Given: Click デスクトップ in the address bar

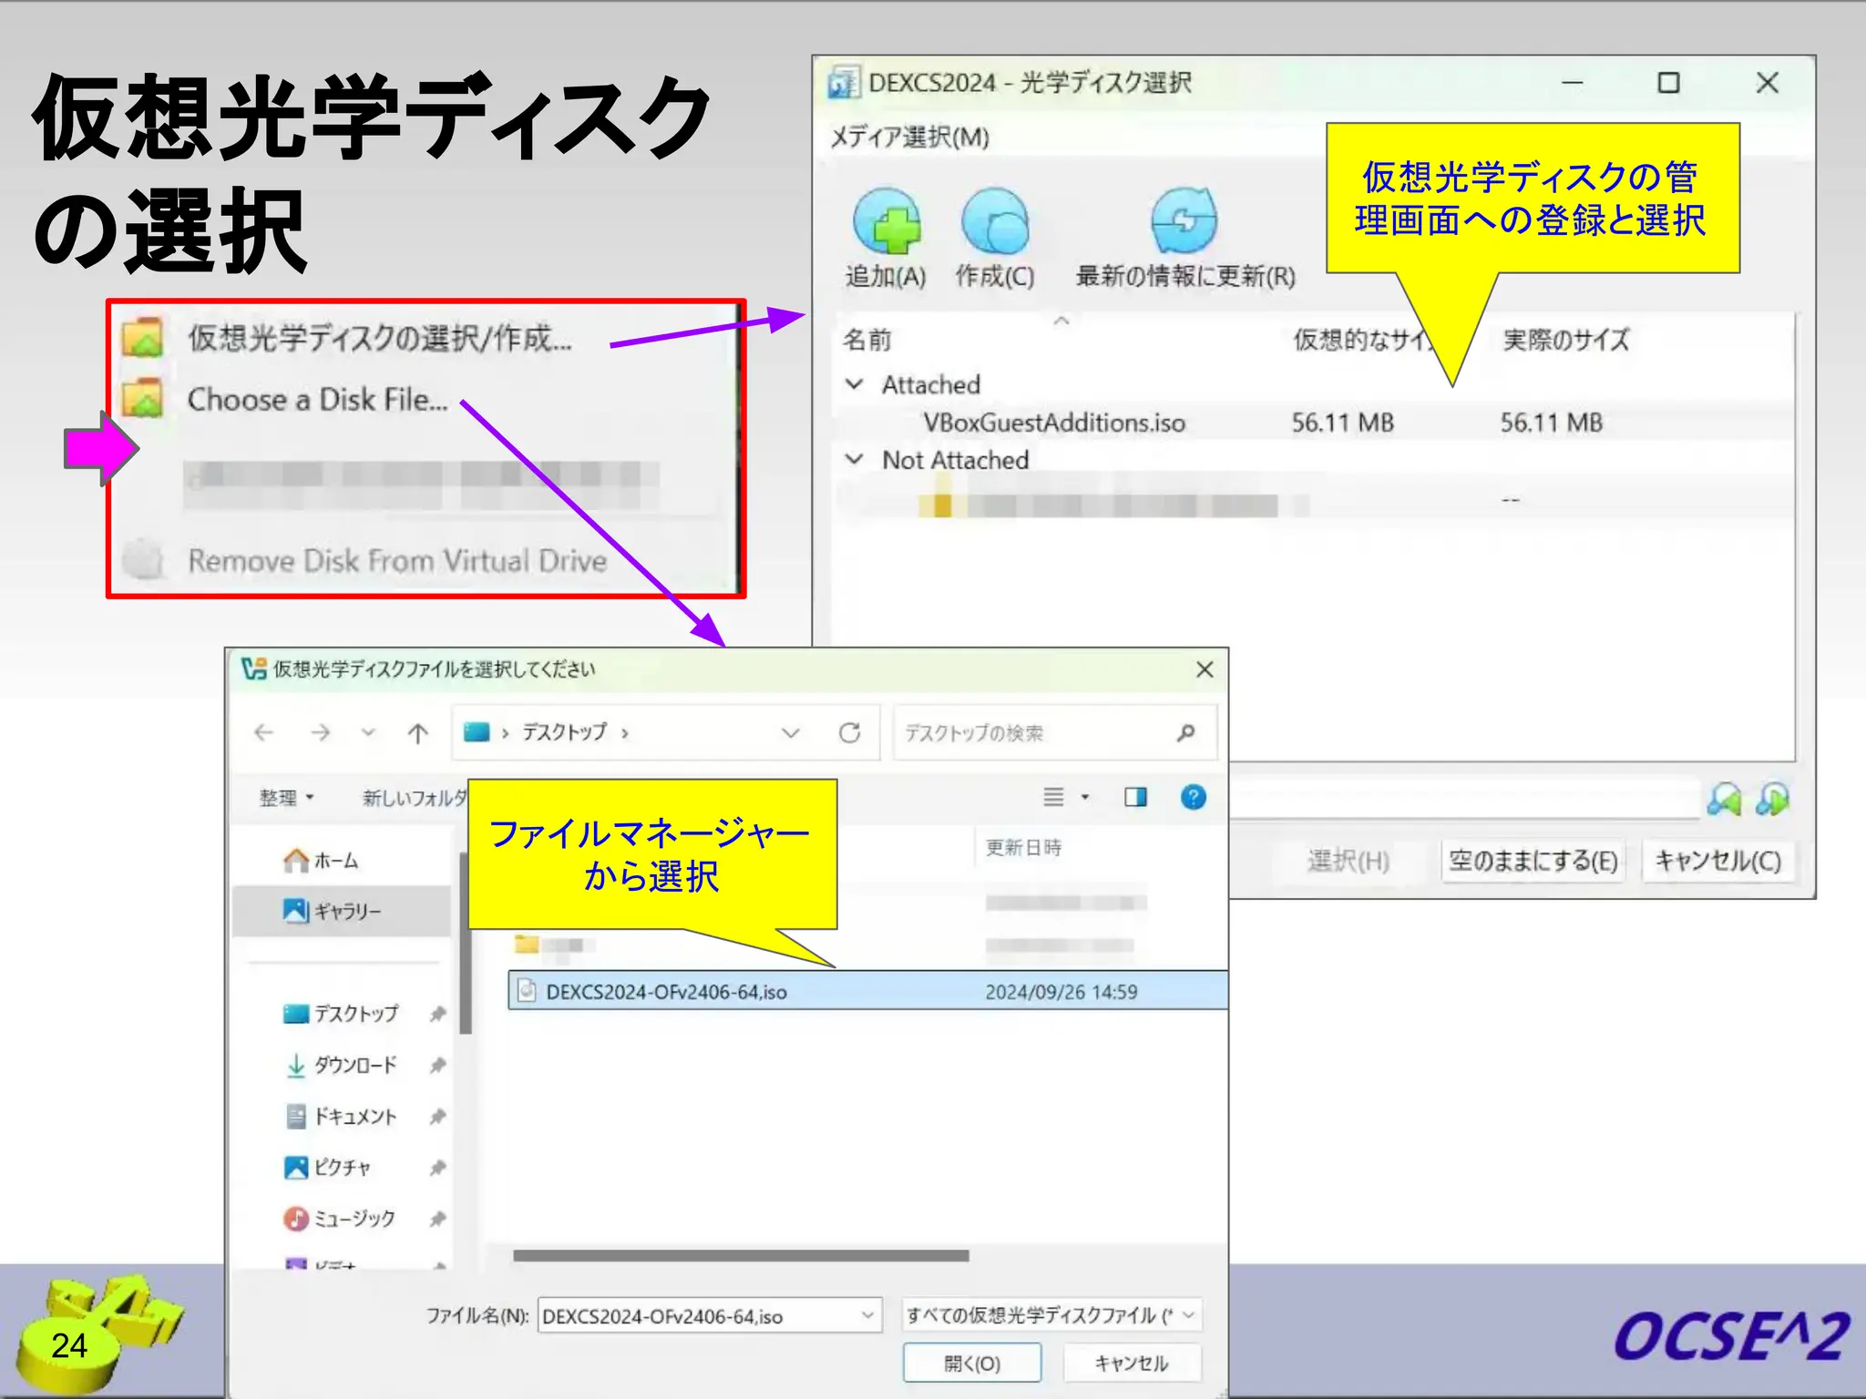Looking at the screenshot, I should [x=564, y=731].
